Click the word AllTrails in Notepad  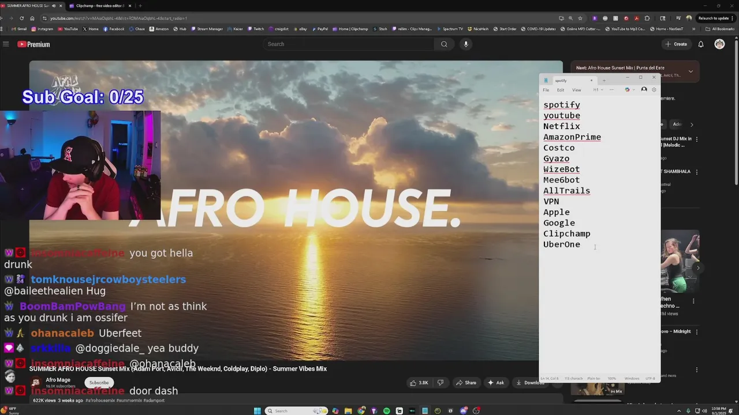(567, 191)
